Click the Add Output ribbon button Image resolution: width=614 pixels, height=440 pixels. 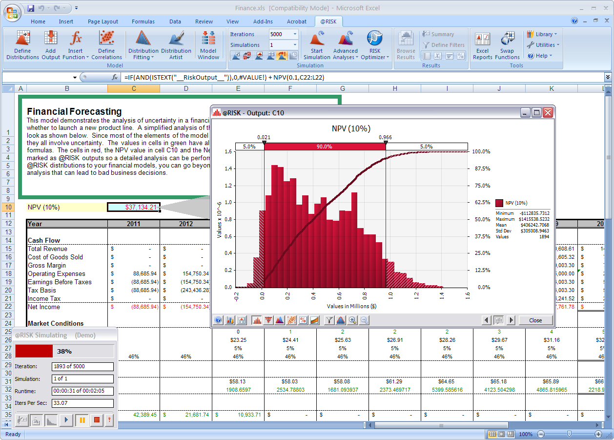(x=51, y=45)
